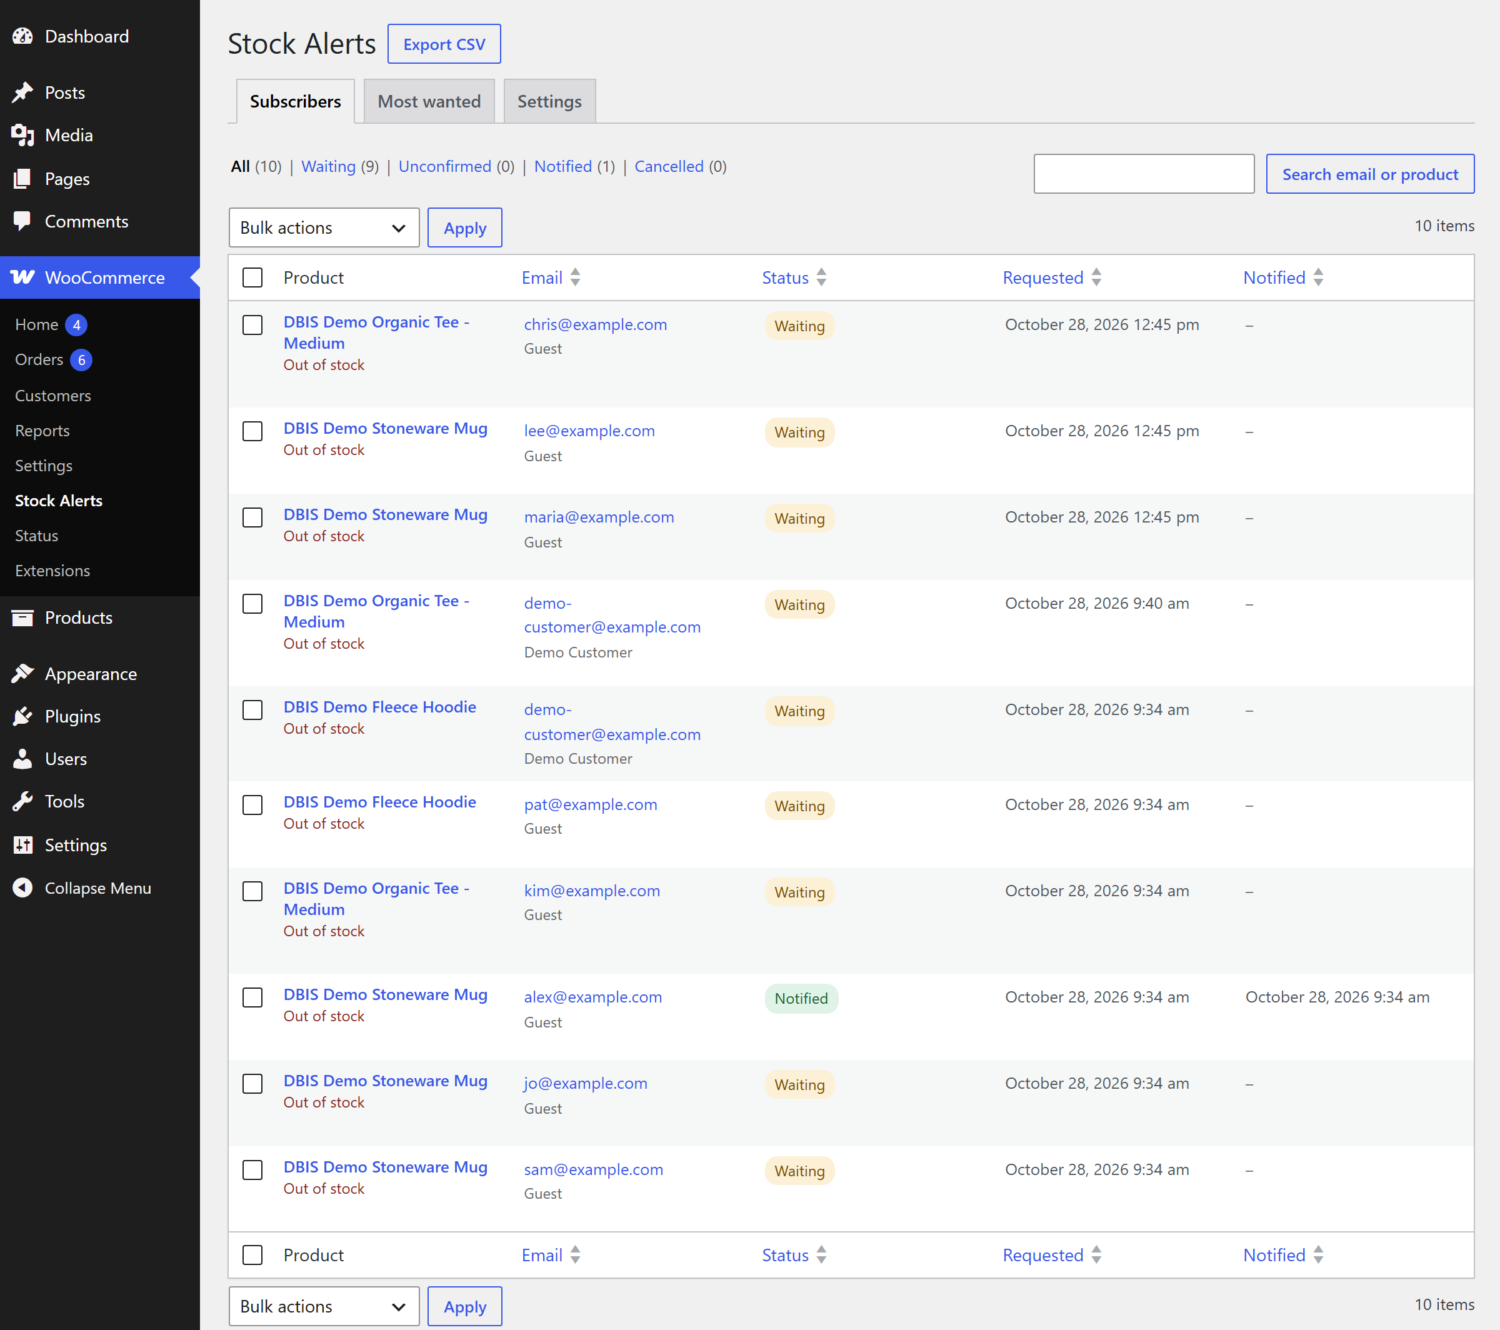This screenshot has height=1330, width=1500.
Task: Open the bottom Bulk actions dropdown
Action: [324, 1306]
